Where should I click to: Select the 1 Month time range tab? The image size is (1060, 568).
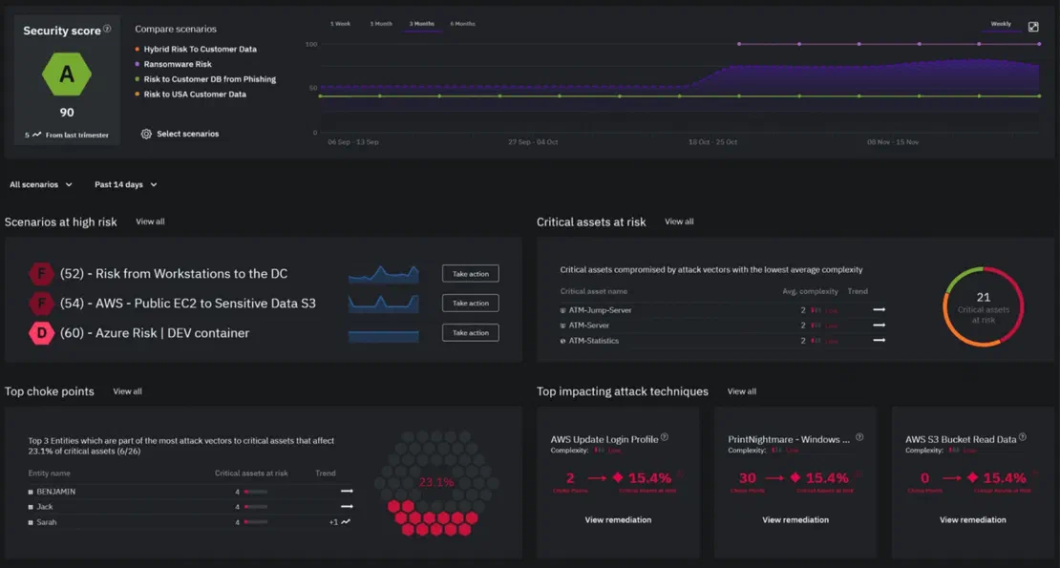pyautogui.click(x=381, y=24)
